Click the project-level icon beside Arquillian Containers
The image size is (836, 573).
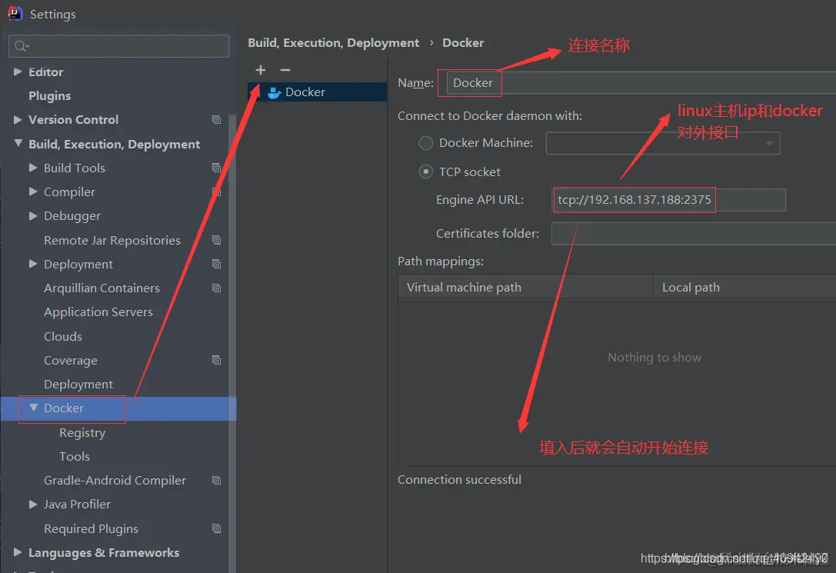point(216,288)
